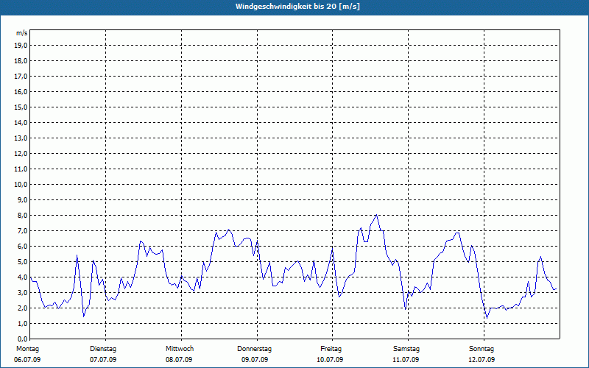Click the 8,0 y-axis label
The height and width of the screenshot is (368, 589).
pyautogui.click(x=23, y=216)
